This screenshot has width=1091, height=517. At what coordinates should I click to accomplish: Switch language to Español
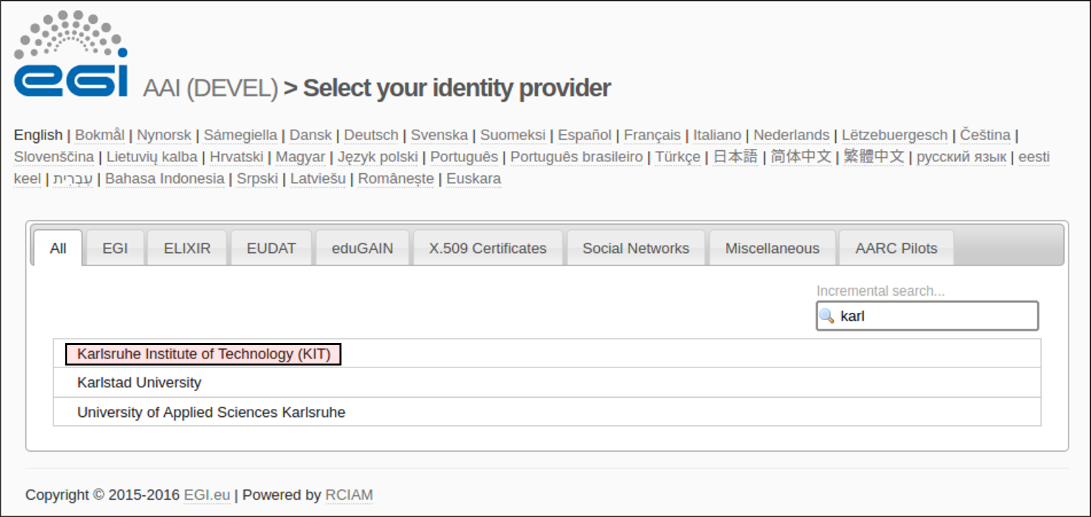[585, 135]
